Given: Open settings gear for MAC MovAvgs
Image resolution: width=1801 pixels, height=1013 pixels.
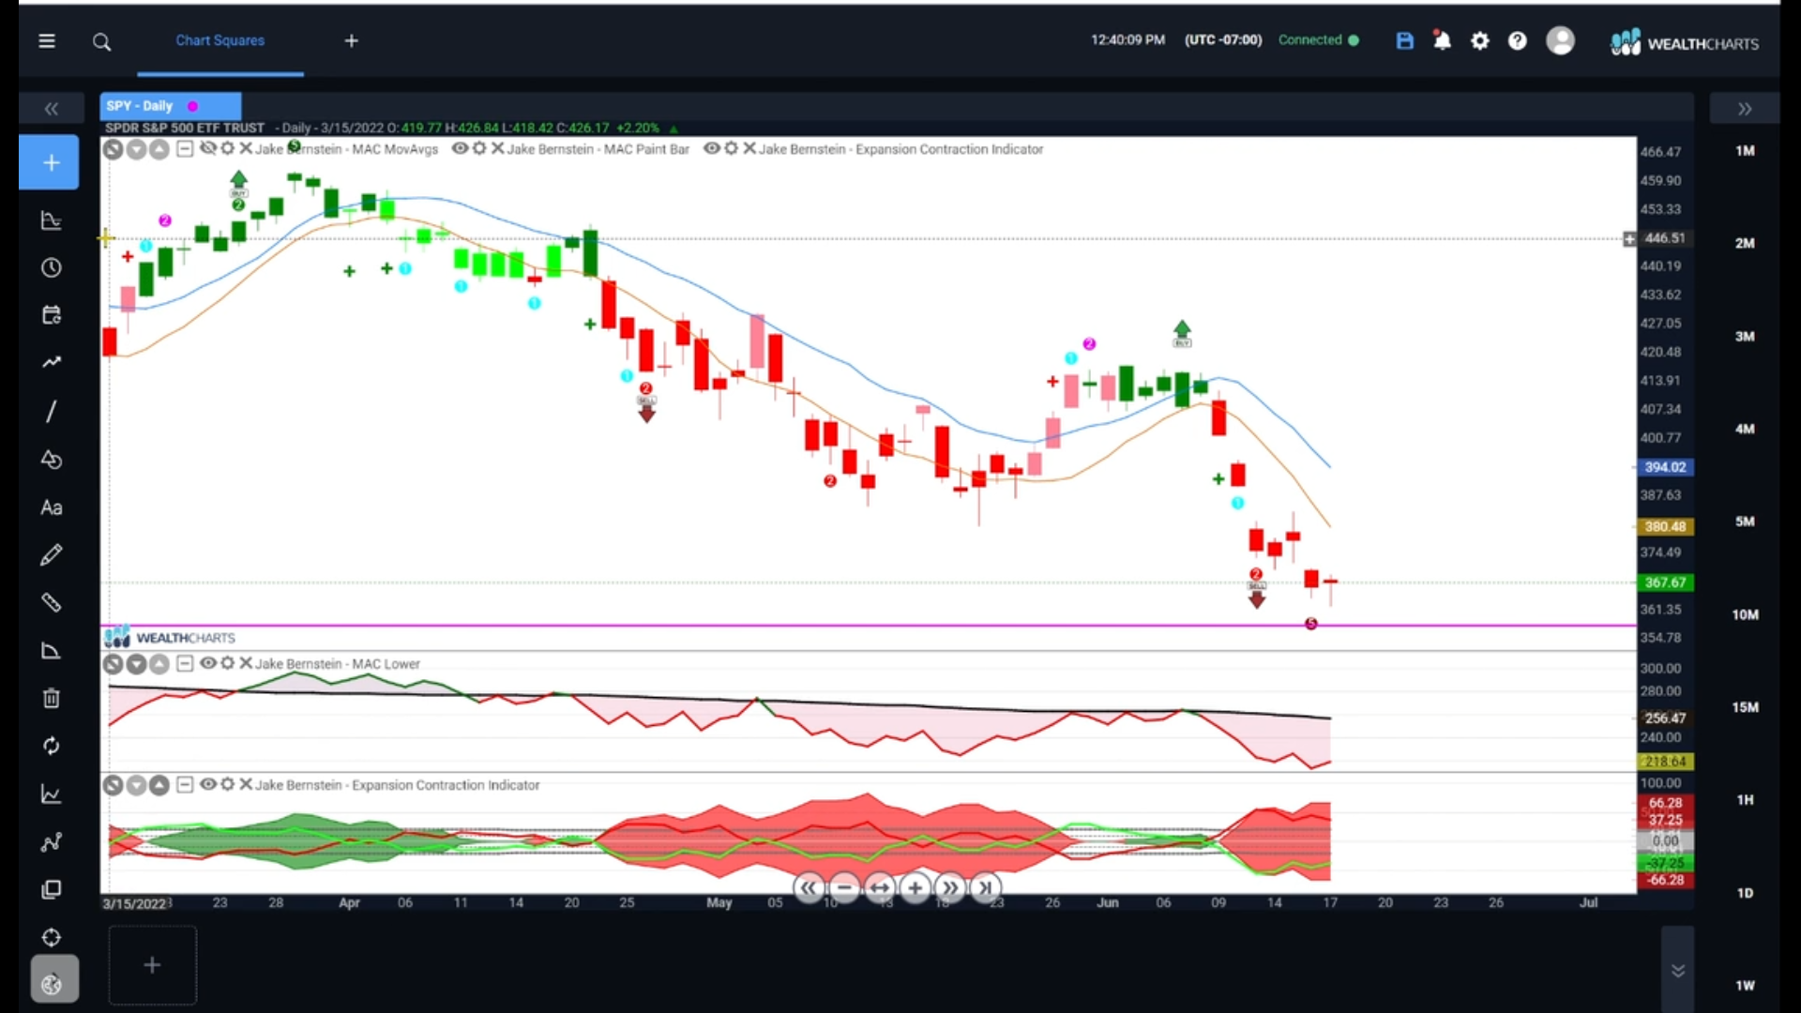Looking at the screenshot, I should click(x=227, y=149).
